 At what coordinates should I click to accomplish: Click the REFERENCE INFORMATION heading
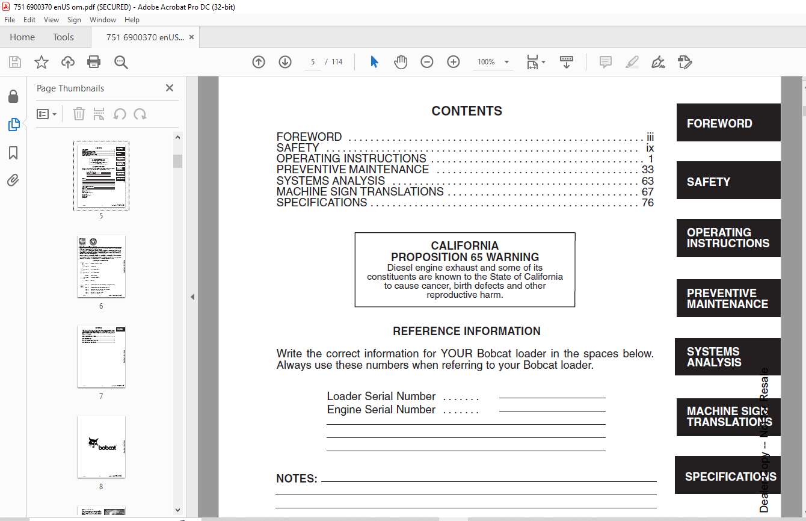(467, 331)
